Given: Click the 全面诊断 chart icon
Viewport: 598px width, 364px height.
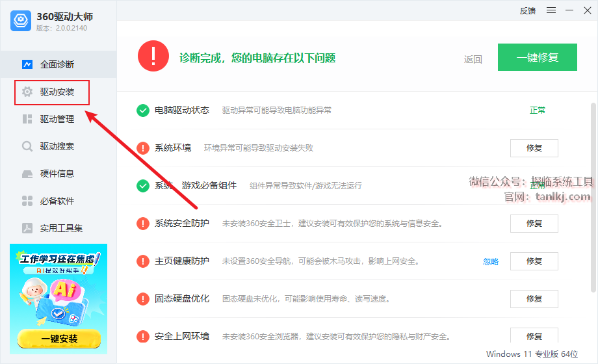Looking at the screenshot, I should 27,64.
